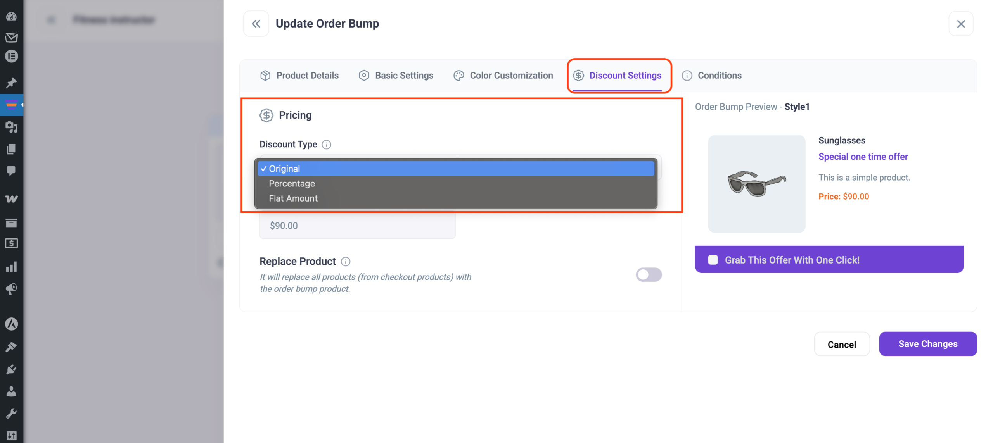This screenshot has width=993, height=443.
Task: Open the WordPress dashboard gauge icon
Action: point(11,16)
